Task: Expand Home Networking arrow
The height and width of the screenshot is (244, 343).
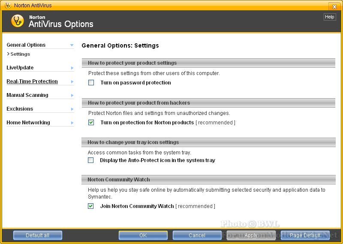Action: click(x=72, y=123)
